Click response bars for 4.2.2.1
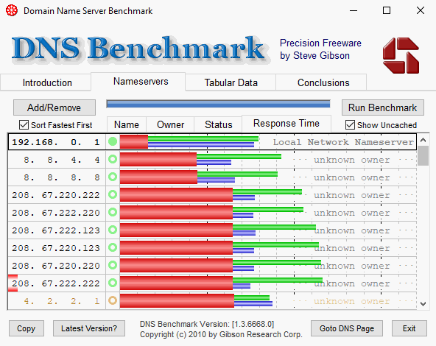 click(x=197, y=300)
